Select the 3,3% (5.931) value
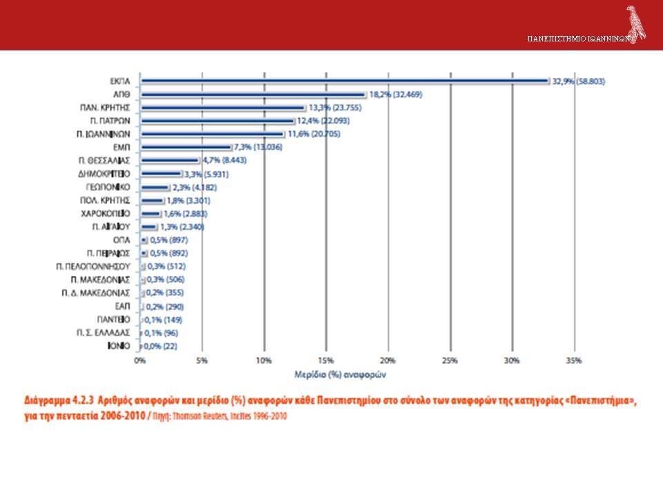The width and height of the screenshot is (663, 497). click(x=206, y=174)
